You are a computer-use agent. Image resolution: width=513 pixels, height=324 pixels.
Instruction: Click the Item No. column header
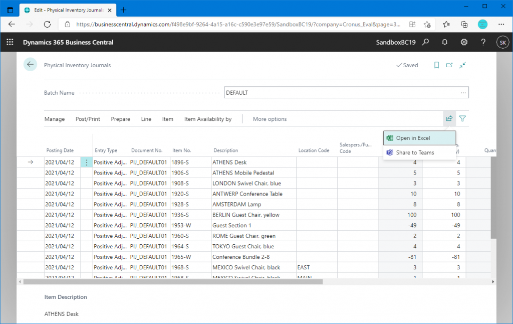181,150
